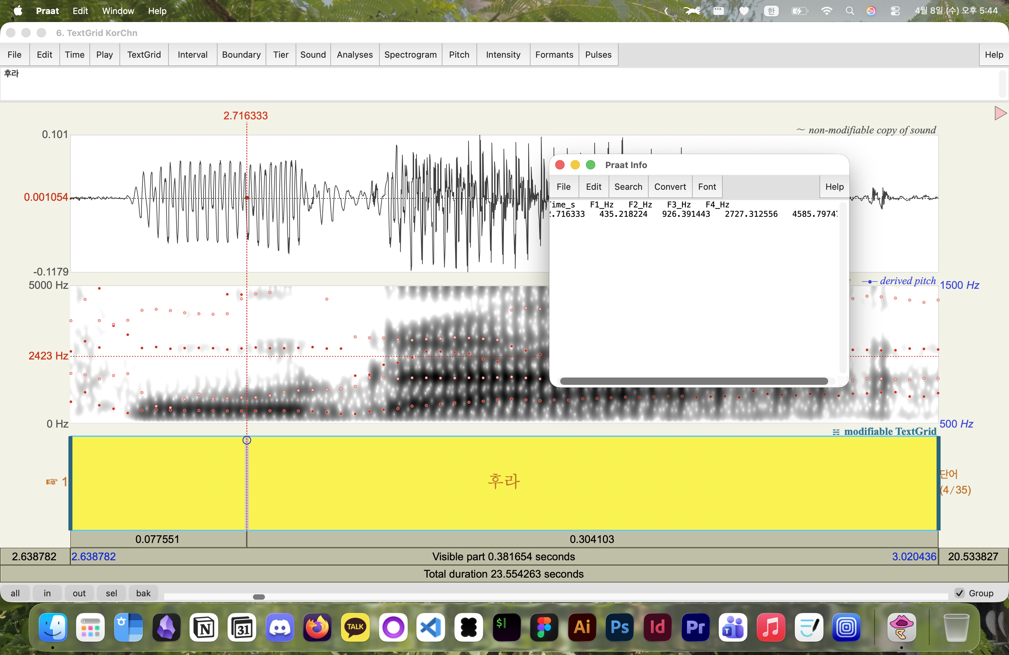Click the horizontal scrollbar in Praat Info
The image size is (1009, 655).
694,381
